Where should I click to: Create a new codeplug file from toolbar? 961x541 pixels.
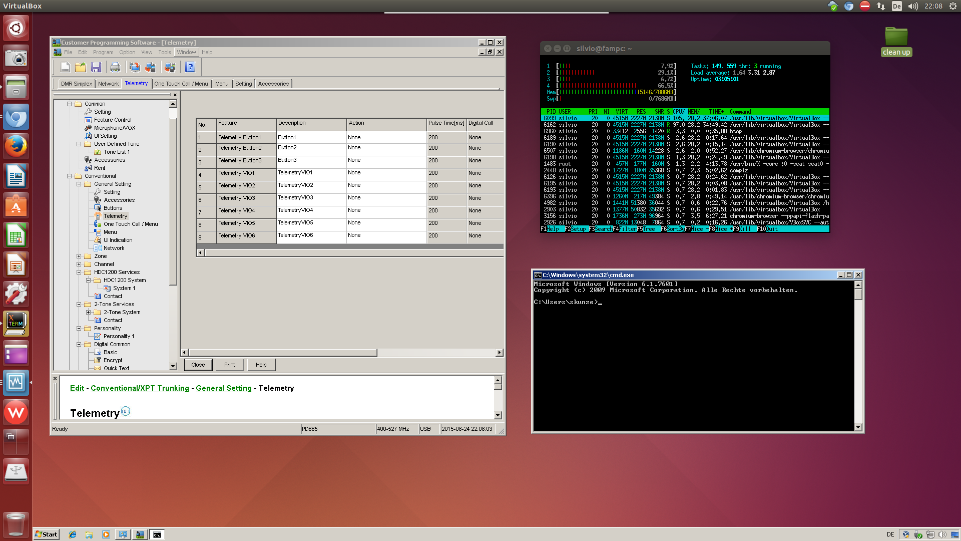(x=65, y=67)
